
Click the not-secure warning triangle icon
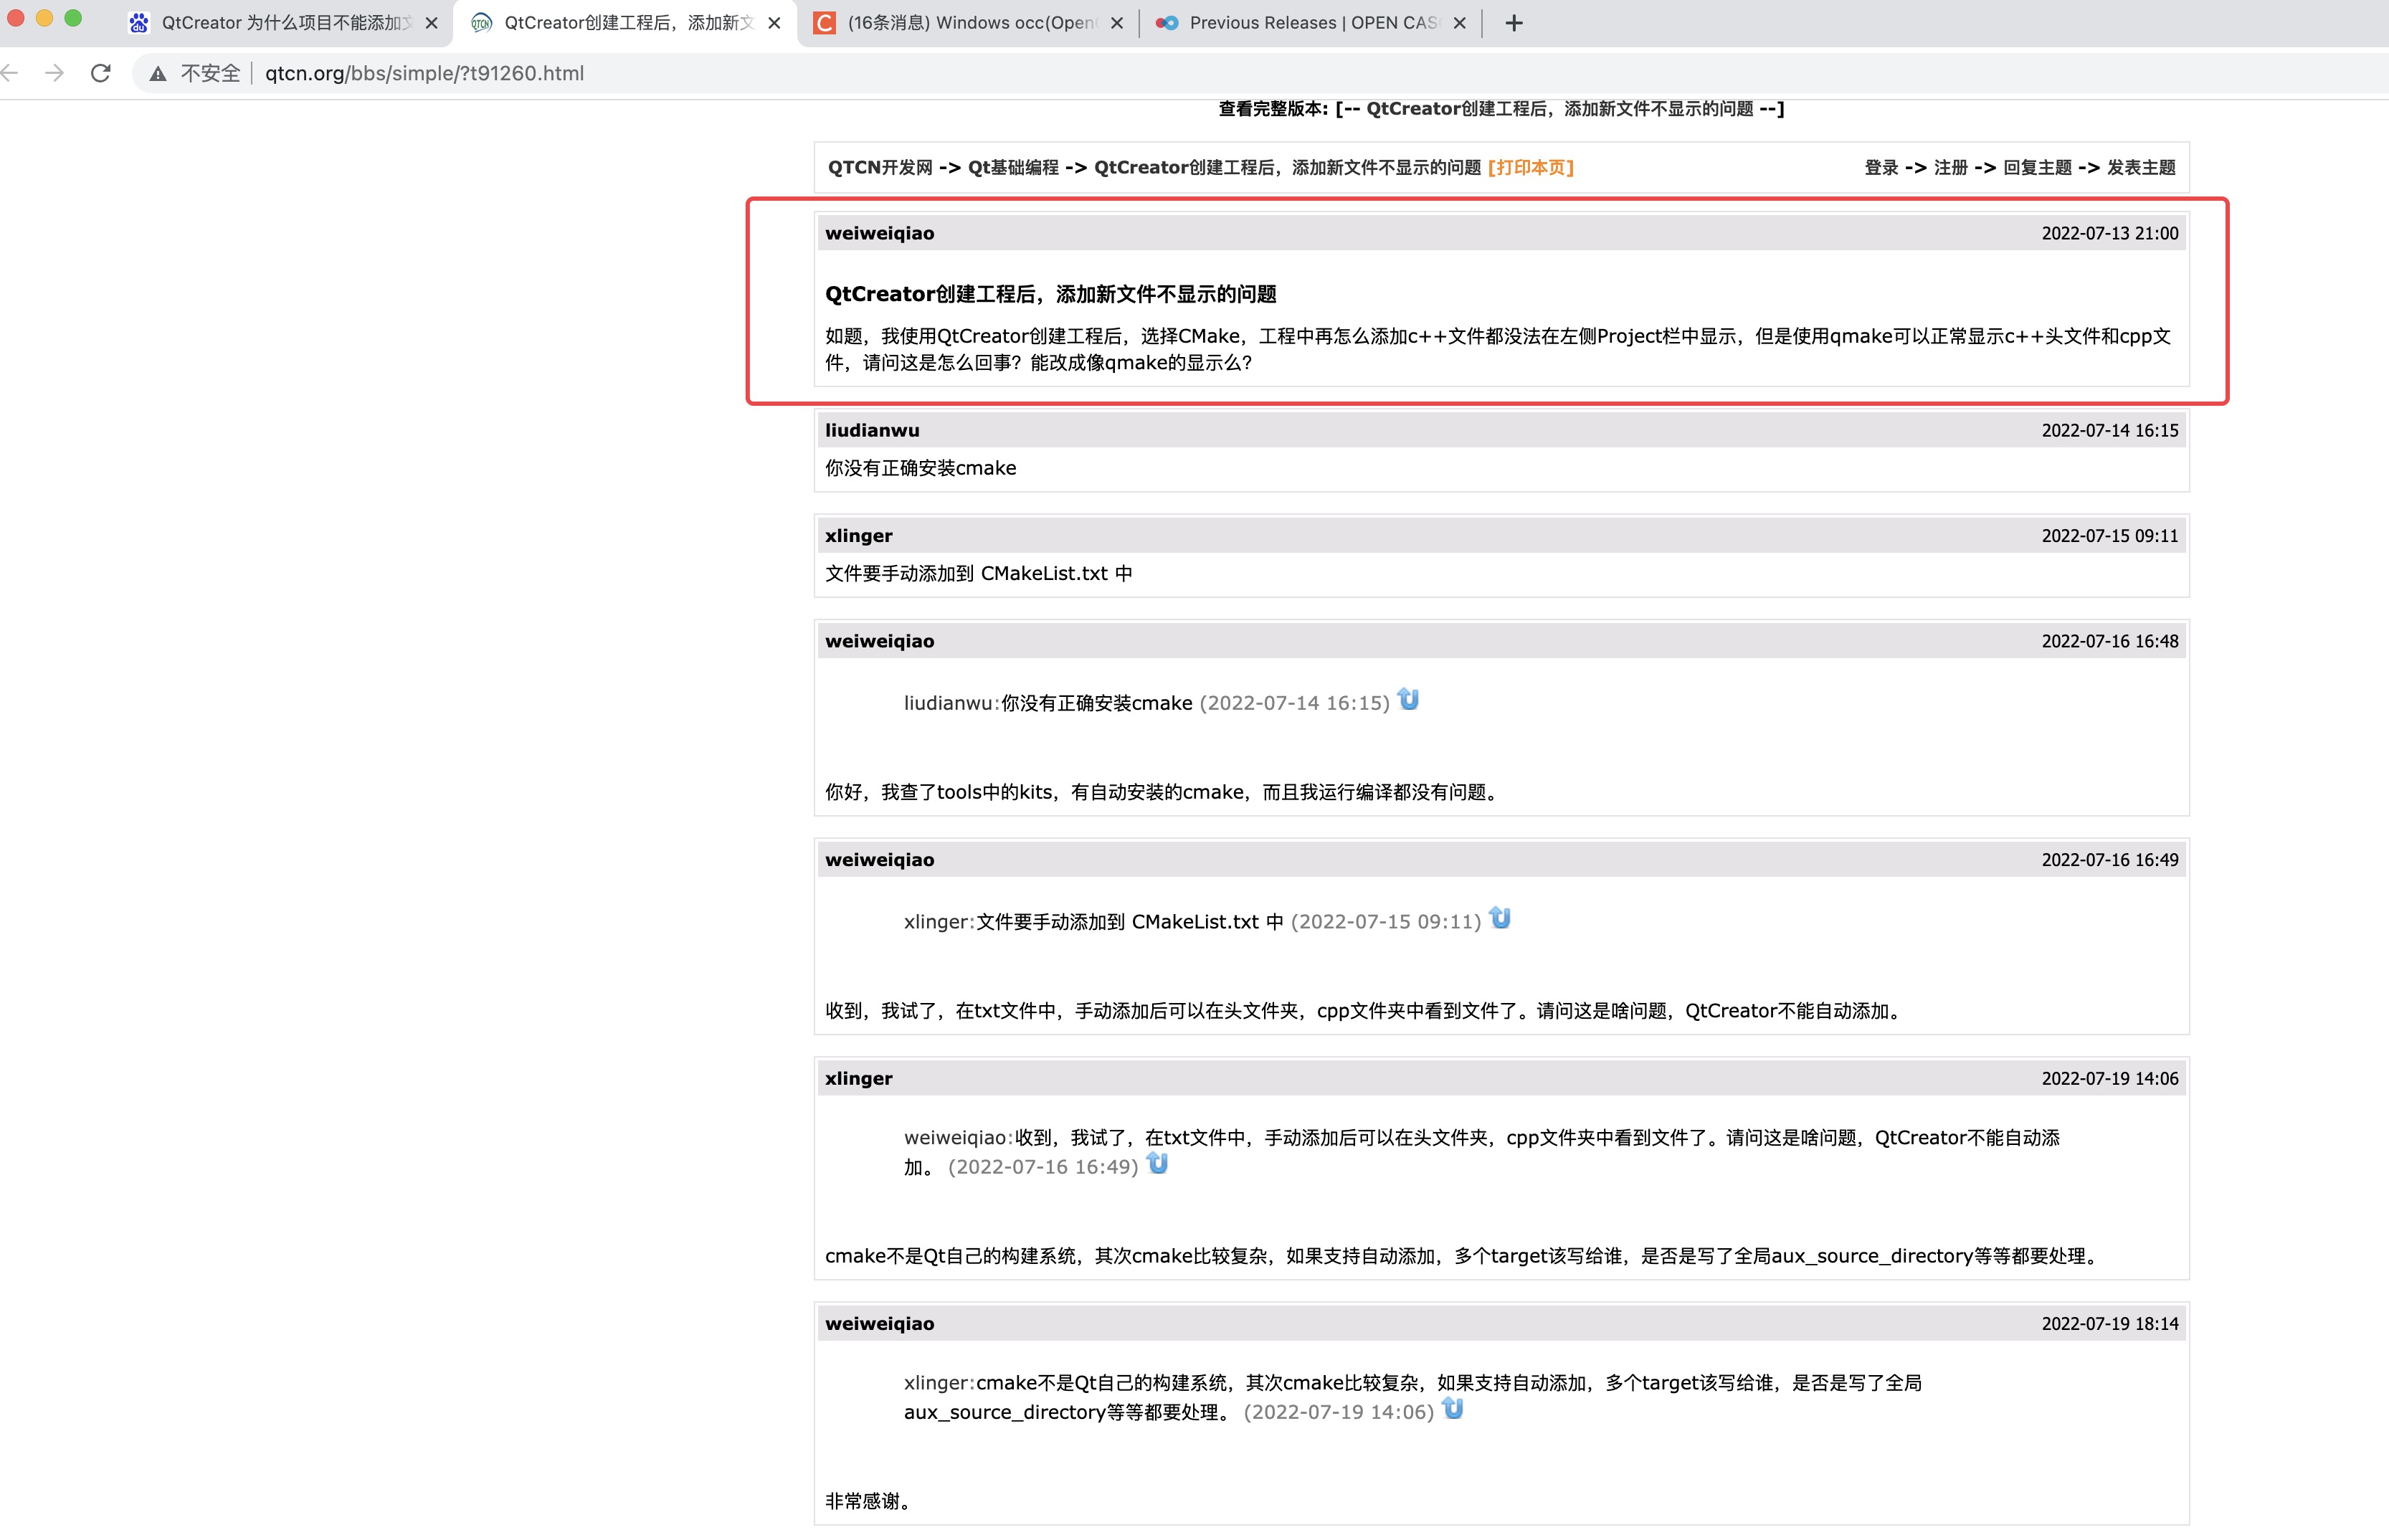158,74
